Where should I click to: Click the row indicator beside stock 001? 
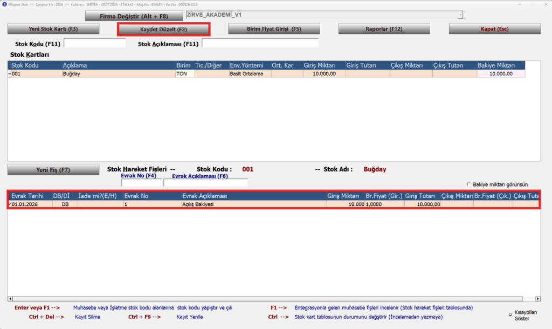(x=10, y=74)
